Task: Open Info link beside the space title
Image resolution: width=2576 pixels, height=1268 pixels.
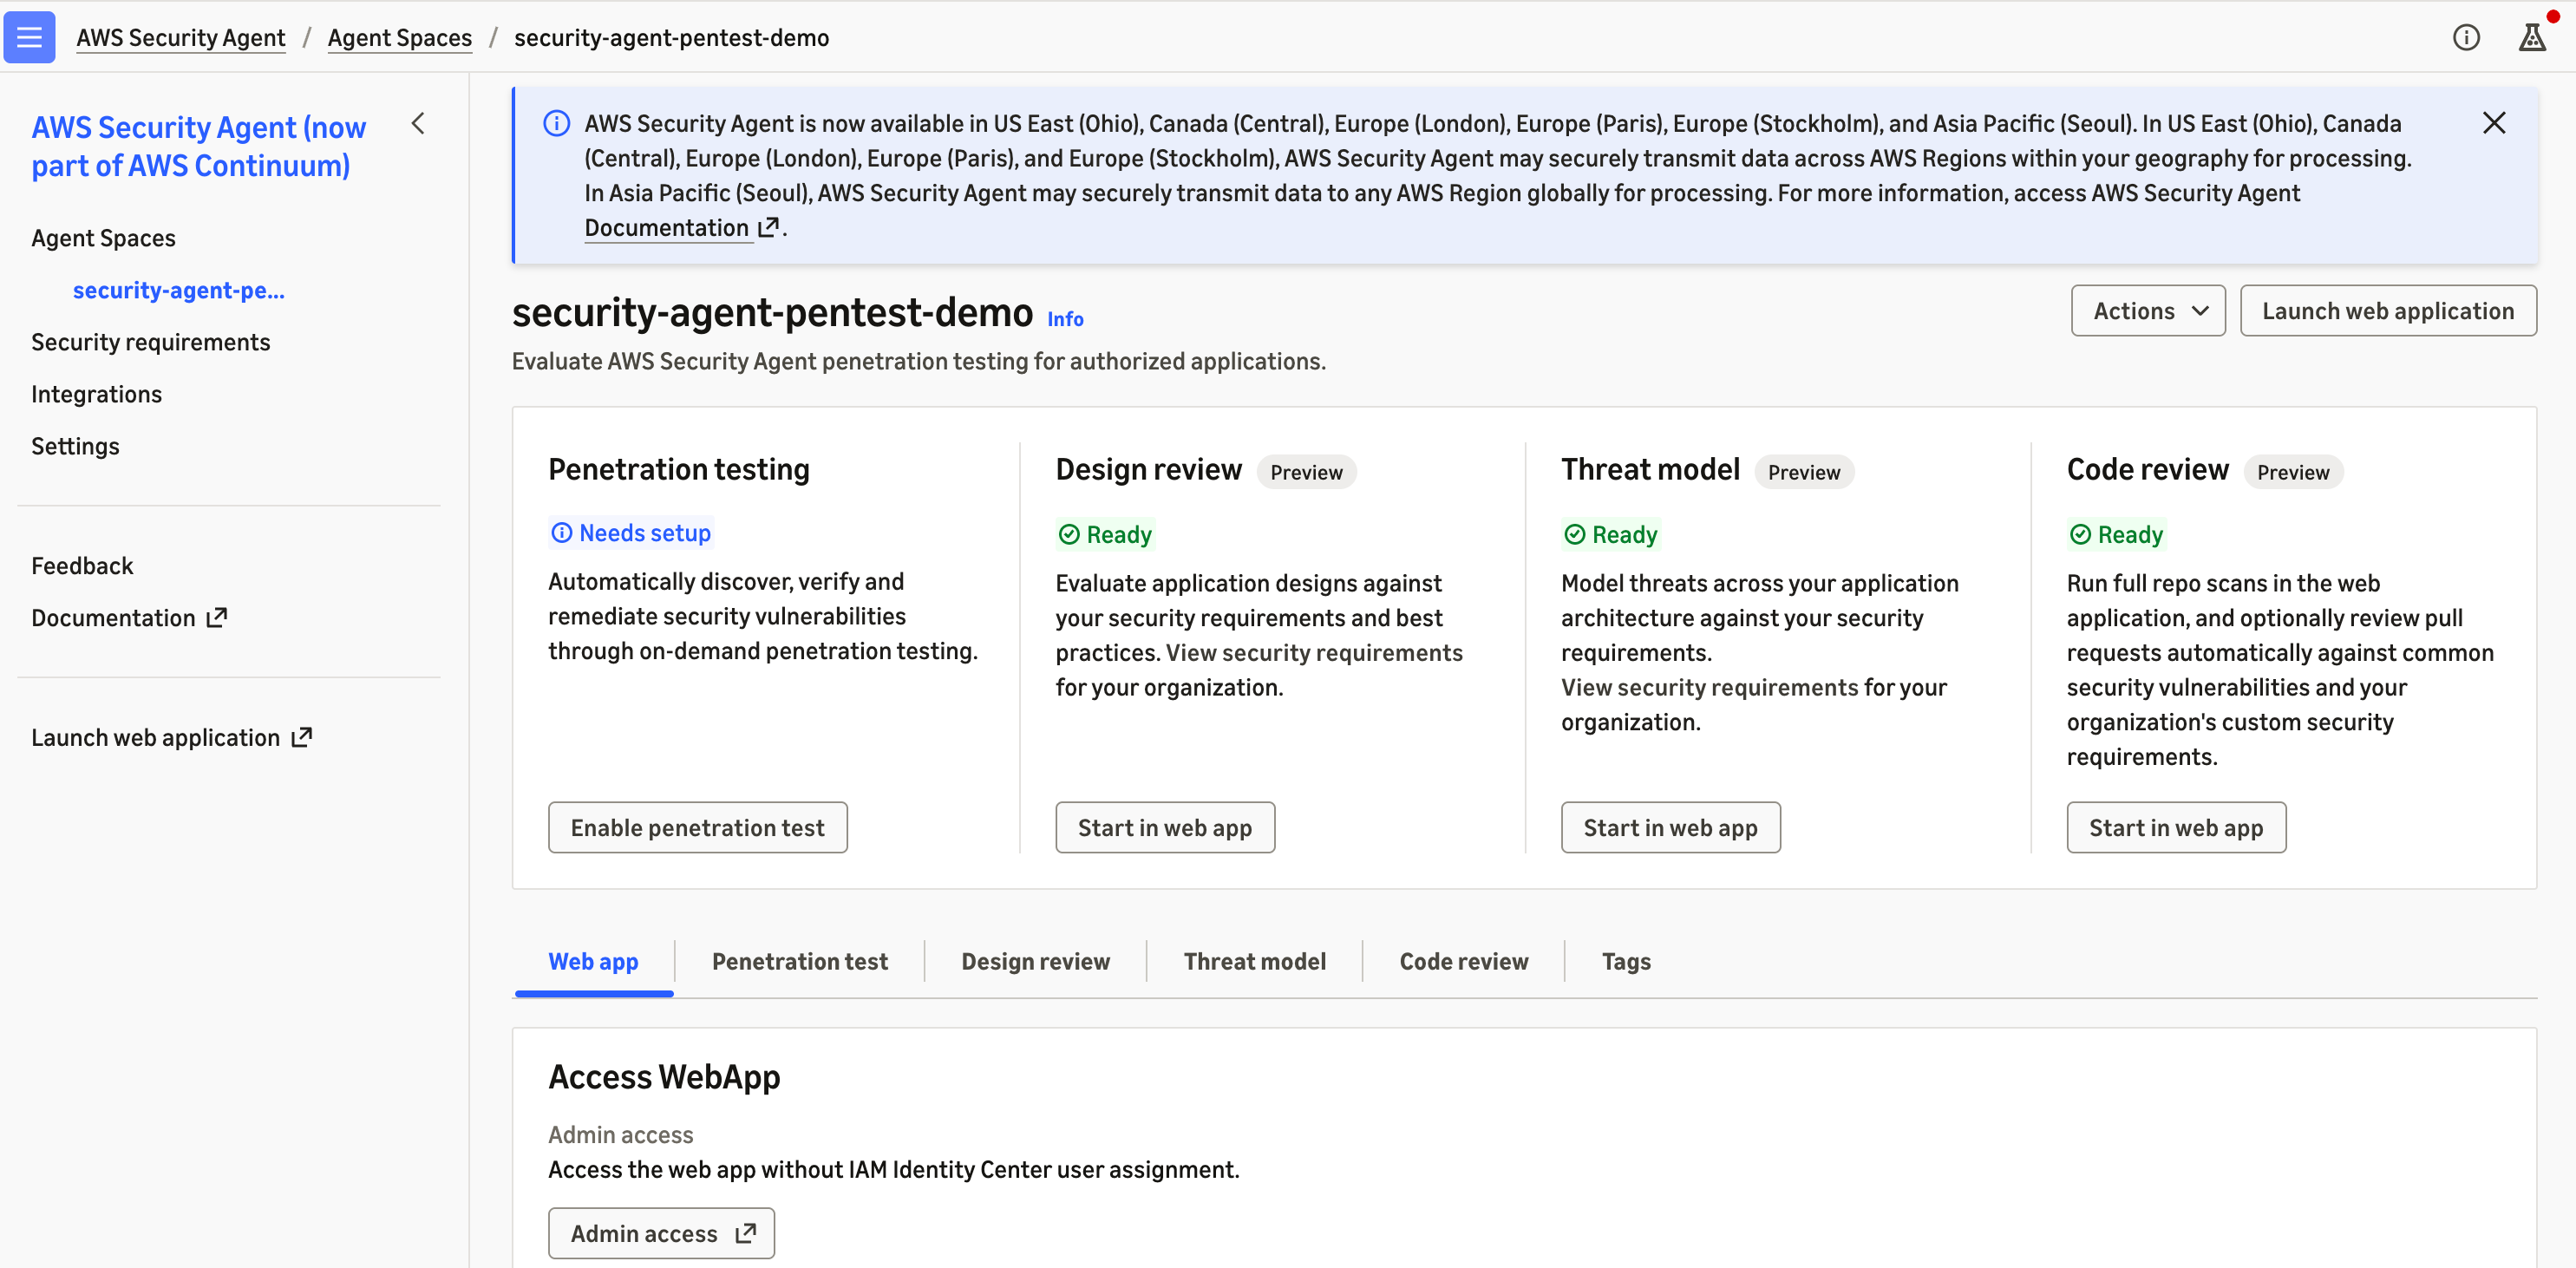Action: click(x=1065, y=319)
